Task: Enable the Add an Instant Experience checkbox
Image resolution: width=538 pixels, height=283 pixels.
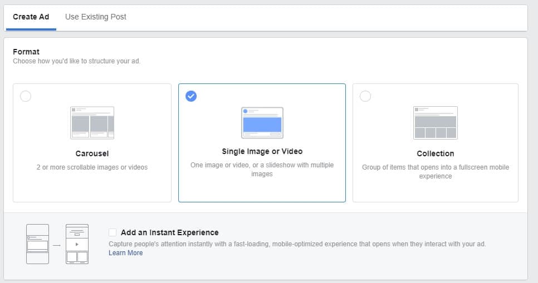Action: [x=113, y=232]
